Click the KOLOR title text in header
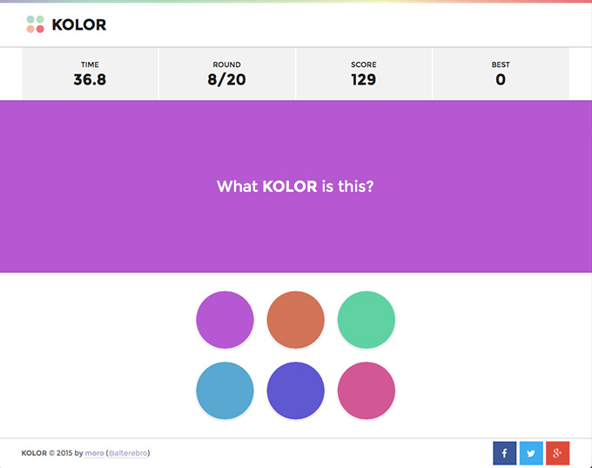Image resolution: width=592 pixels, height=468 pixels. tap(79, 24)
